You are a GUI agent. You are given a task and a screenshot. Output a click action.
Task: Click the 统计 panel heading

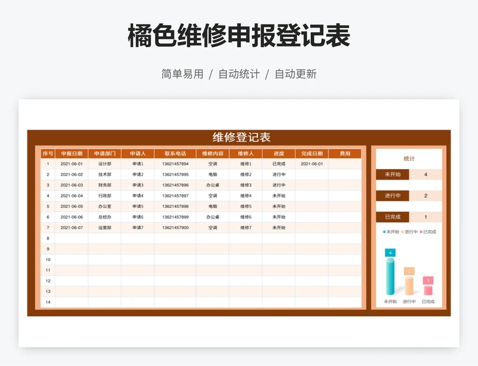(409, 158)
